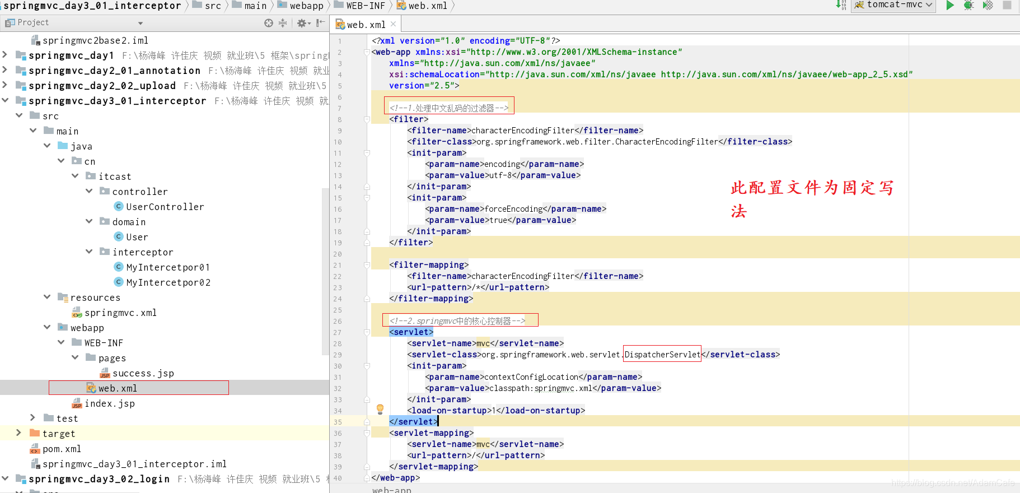
Task: Click the web-app breadcrumb at editor bottom
Action: coord(392,490)
